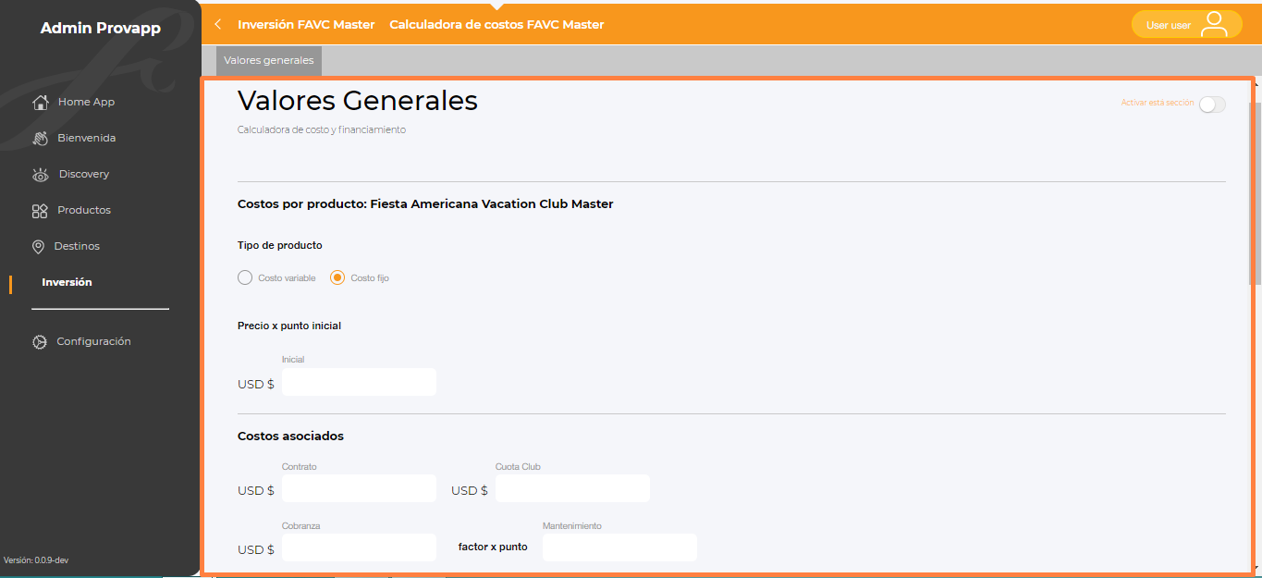Click the Home App house icon
The height and width of the screenshot is (578, 1262).
click(40, 102)
